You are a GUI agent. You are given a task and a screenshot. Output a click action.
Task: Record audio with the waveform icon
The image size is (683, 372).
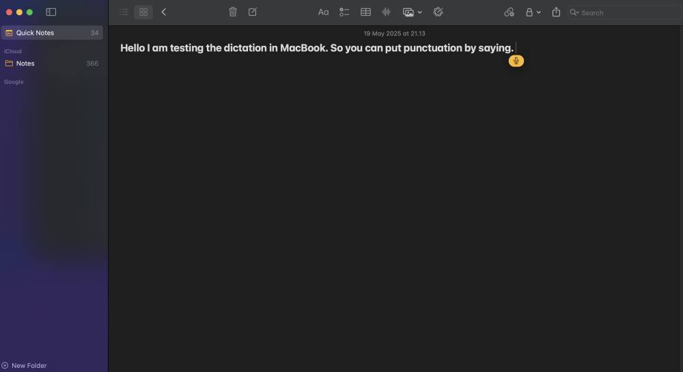click(x=386, y=12)
